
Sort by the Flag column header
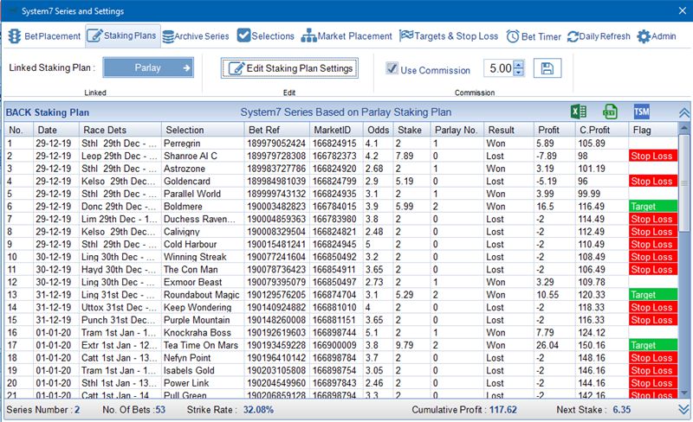tap(653, 130)
